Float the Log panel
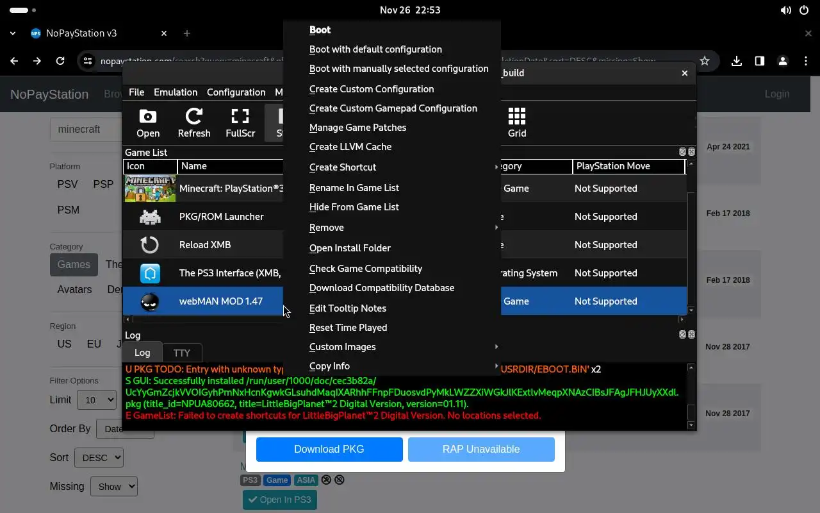The height and width of the screenshot is (513, 820). (x=682, y=335)
